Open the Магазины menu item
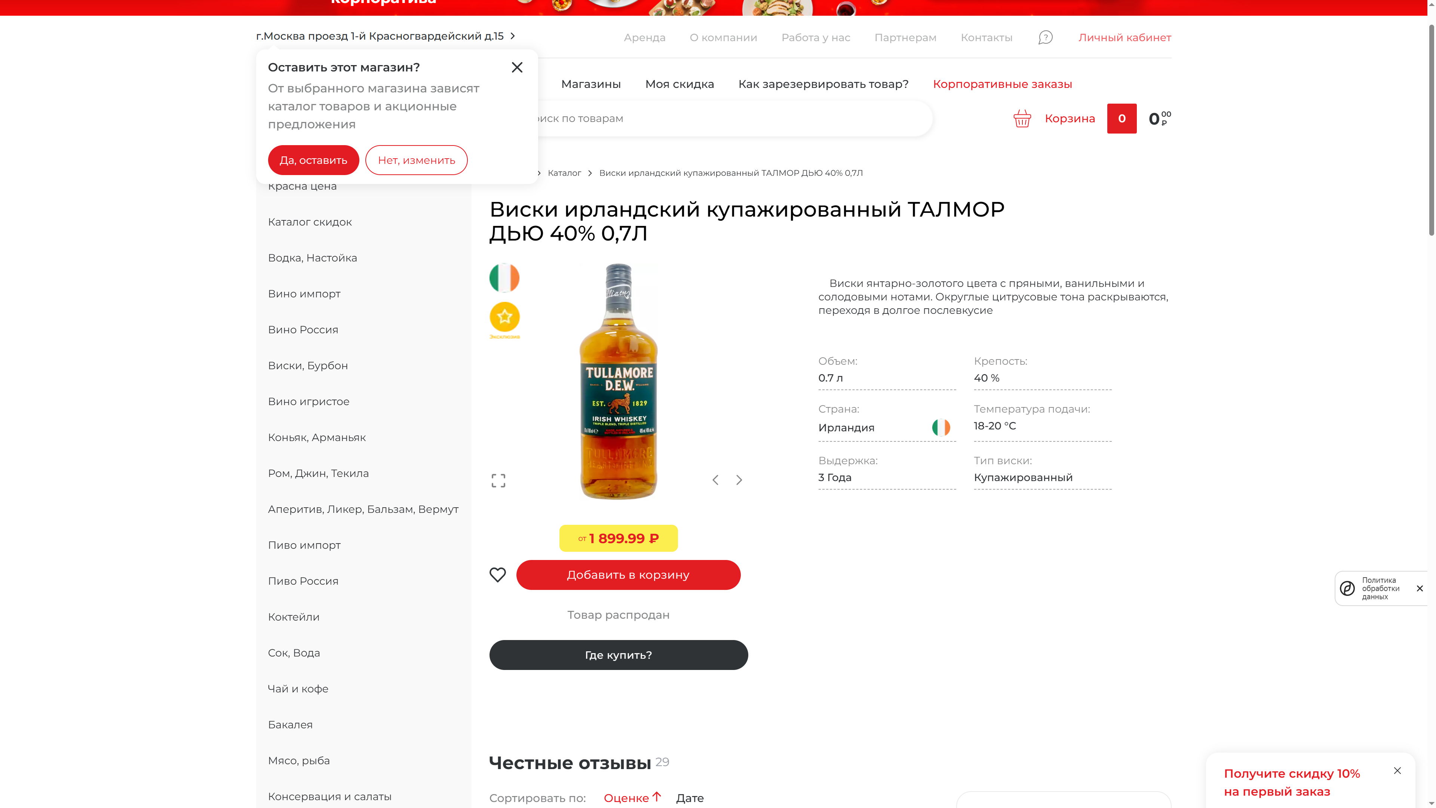 [x=591, y=84]
